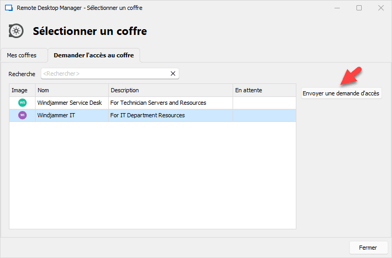Click the green WS vault icon

point(22,103)
